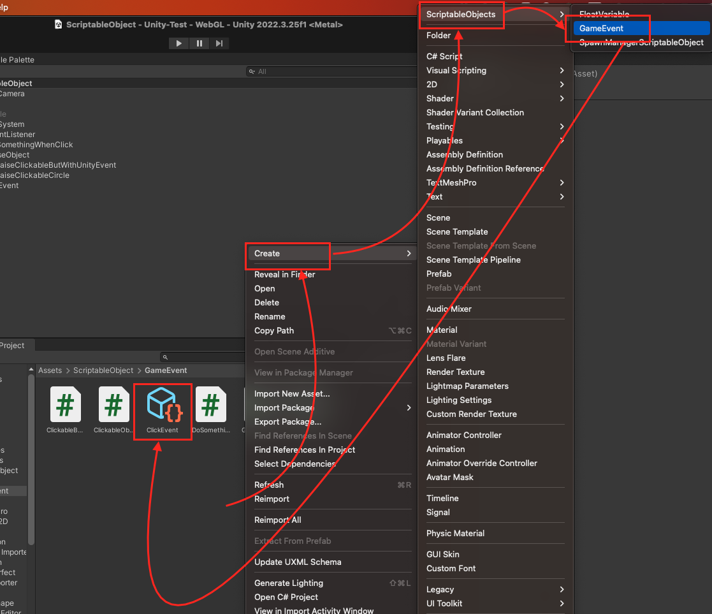Click the Play button in Unity toolbar
Screen dimensions: 712x614
coord(179,43)
